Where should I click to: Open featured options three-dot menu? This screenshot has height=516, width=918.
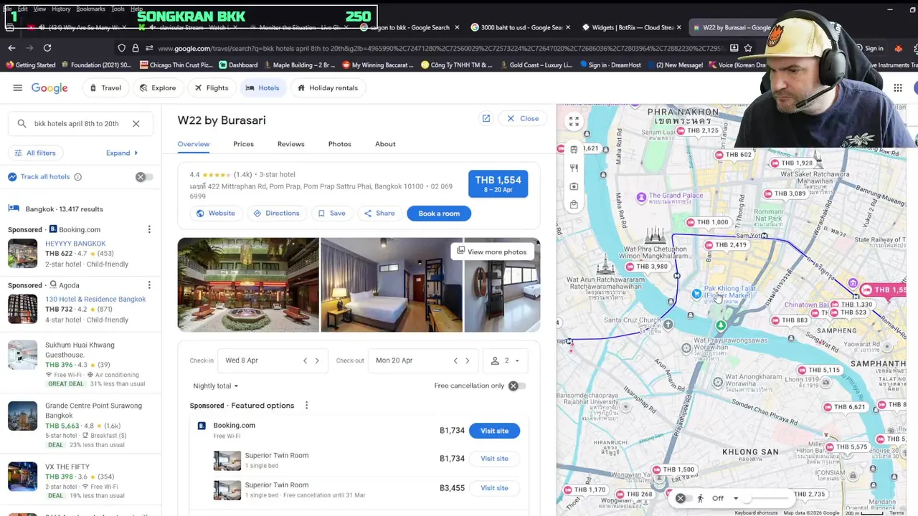coord(306,406)
